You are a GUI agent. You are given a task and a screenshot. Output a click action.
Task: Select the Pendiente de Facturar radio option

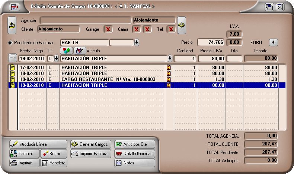10,43
